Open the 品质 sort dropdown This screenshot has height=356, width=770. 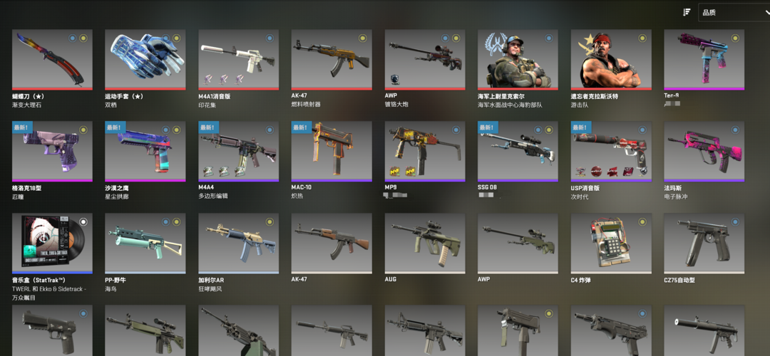click(734, 13)
